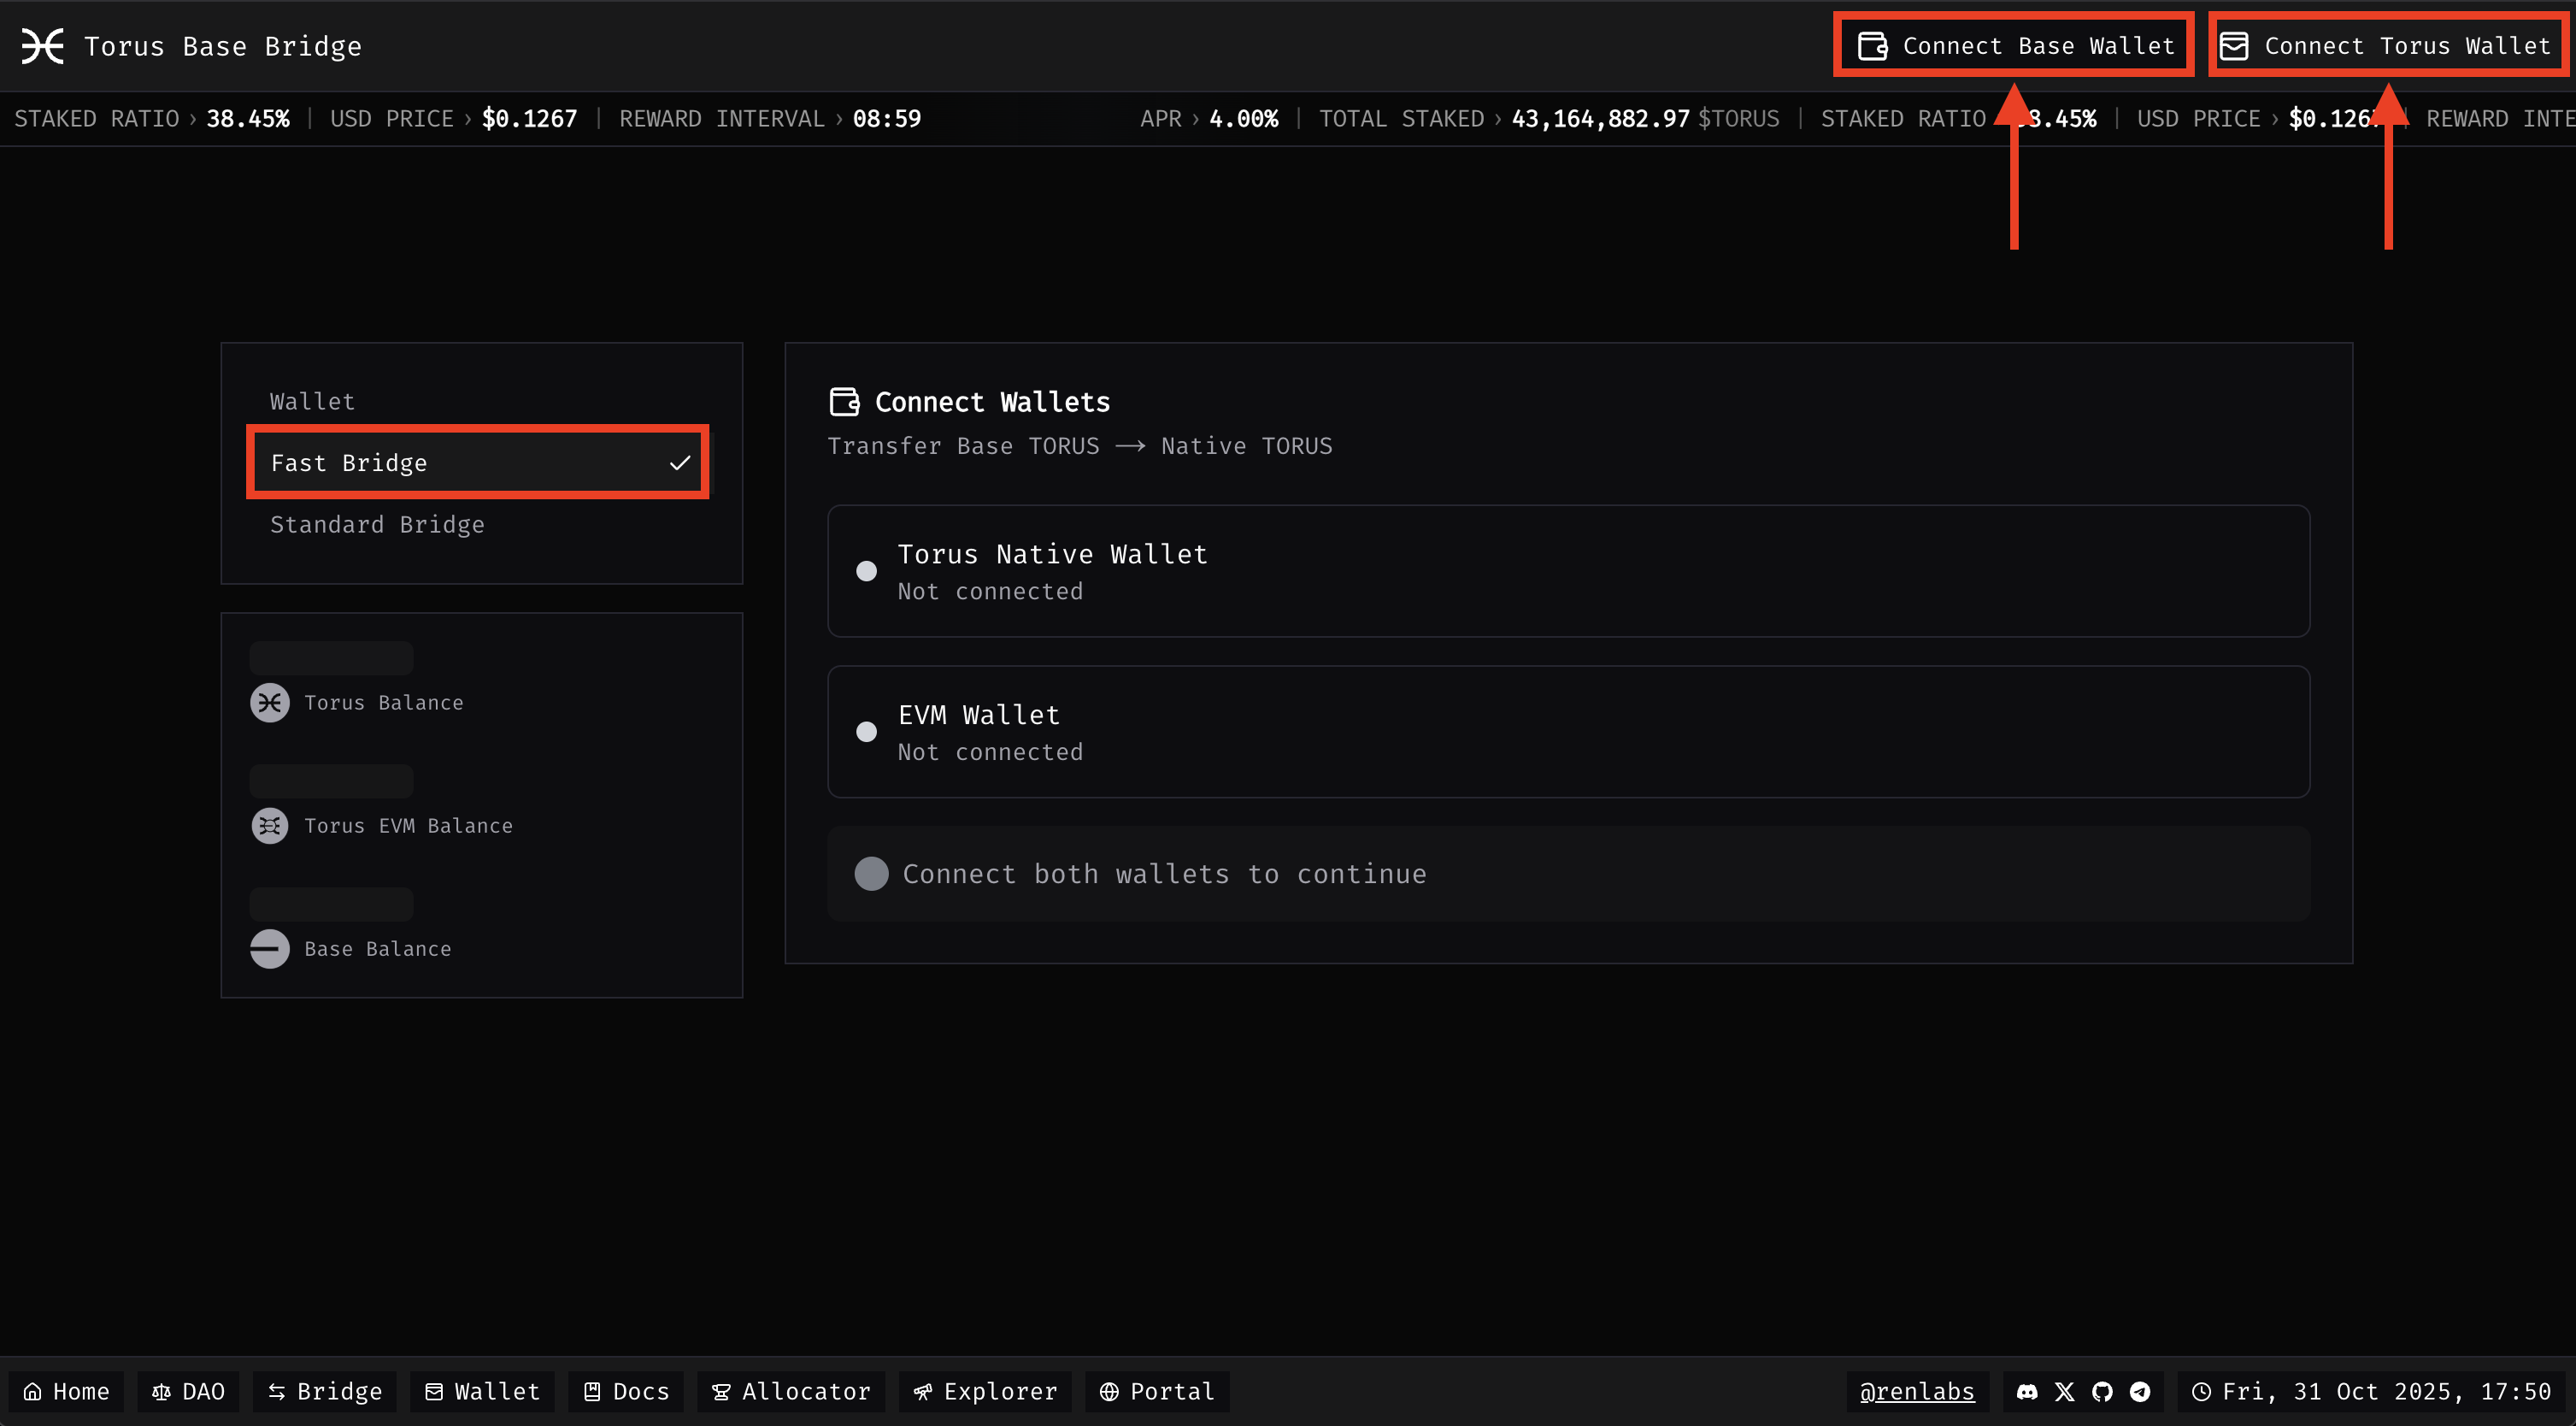Screen dimensions: 2576x1426
Task: Click Connect both wallets to continue bar
Action: [x=1567, y=874]
